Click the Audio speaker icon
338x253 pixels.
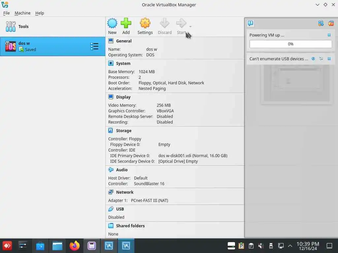(x=111, y=170)
